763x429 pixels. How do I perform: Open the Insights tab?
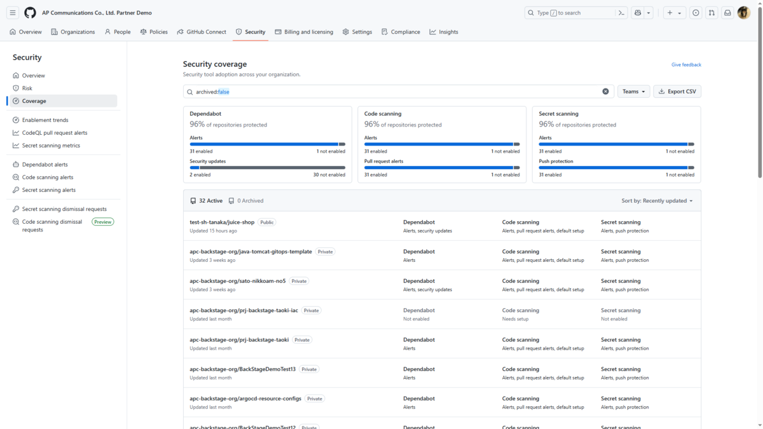point(444,32)
